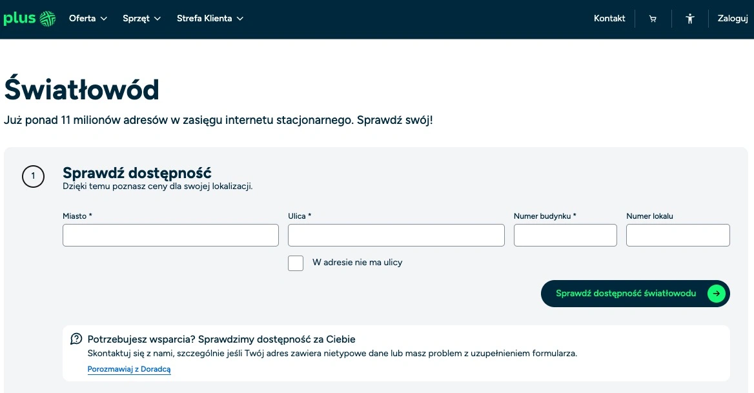754x393 pixels.
Task: Click Zaloguj to log in
Action: click(x=732, y=19)
